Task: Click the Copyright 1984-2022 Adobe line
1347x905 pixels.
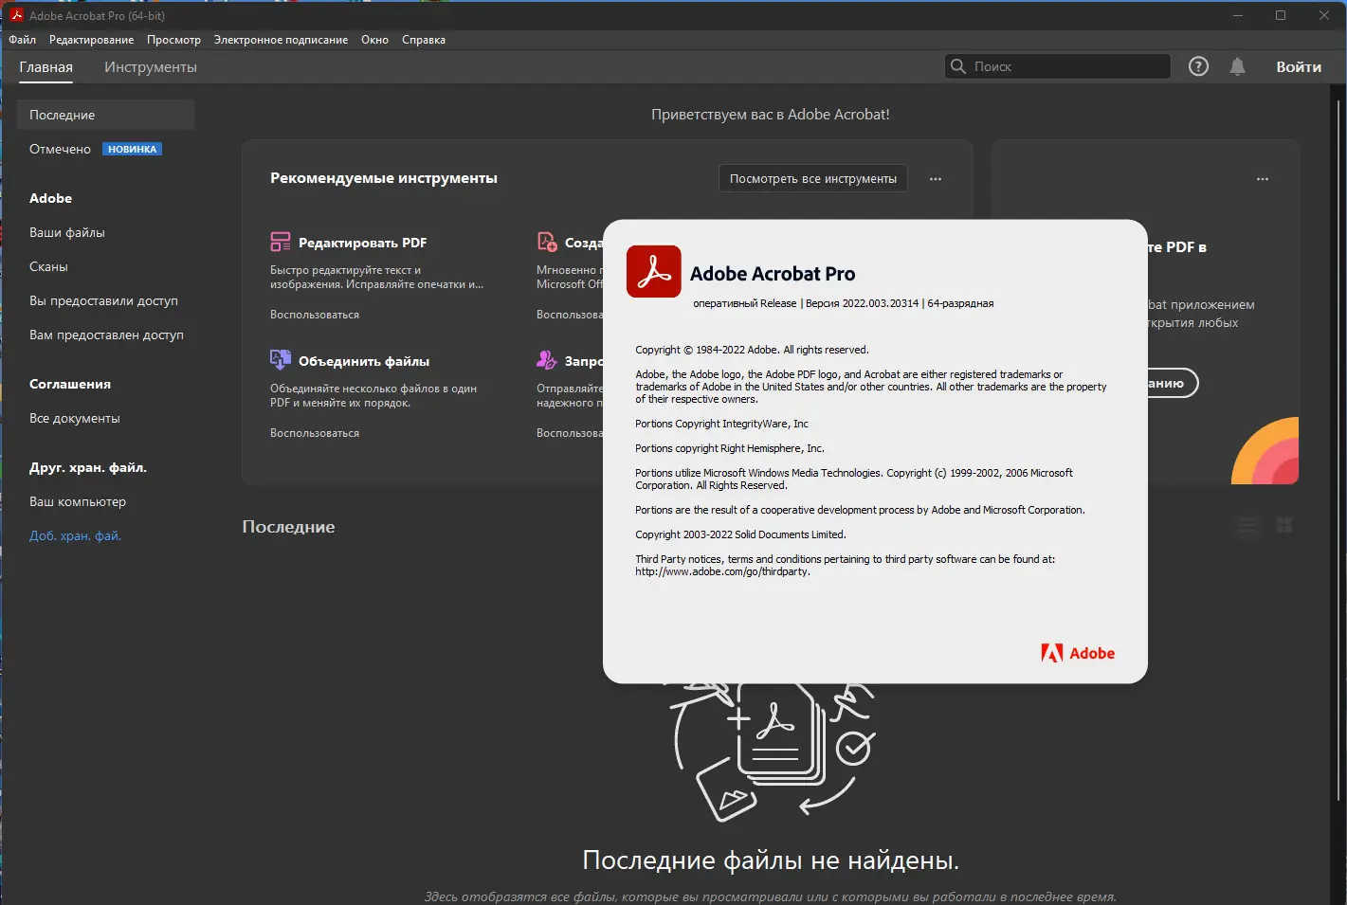Action: tap(752, 350)
